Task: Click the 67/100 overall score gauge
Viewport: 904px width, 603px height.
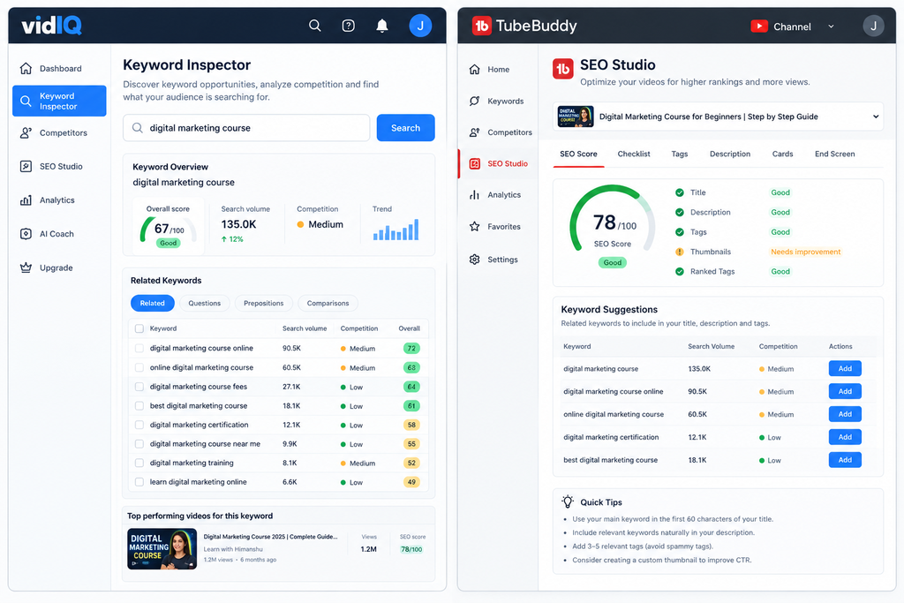Action: click(169, 230)
